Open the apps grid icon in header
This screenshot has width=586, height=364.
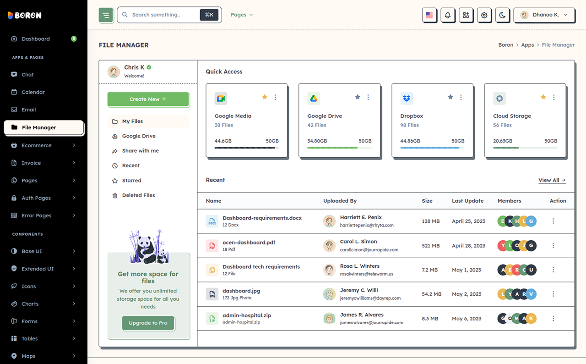pos(466,15)
